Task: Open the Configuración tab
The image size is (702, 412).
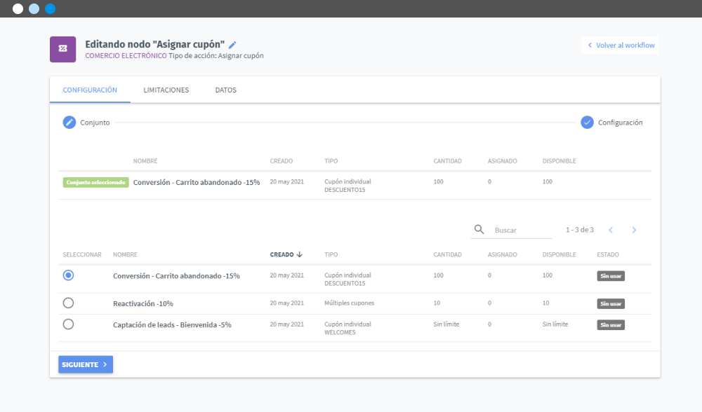Action: (x=90, y=90)
